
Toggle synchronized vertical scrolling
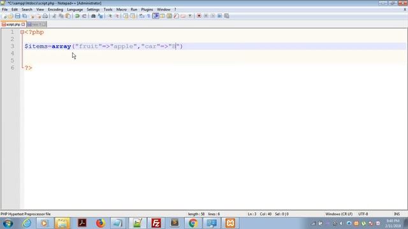tap(126, 16)
